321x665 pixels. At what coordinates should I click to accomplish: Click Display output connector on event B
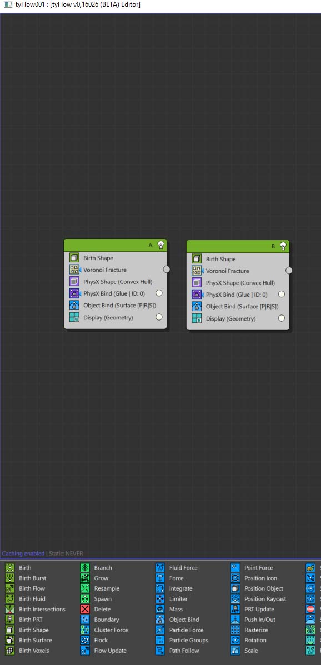coord(282,318)
